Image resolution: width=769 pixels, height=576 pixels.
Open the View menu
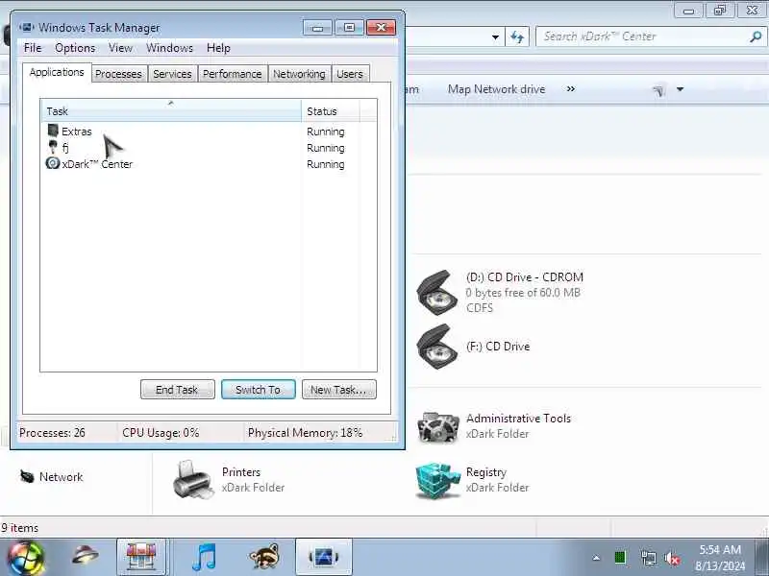[120, 48]
